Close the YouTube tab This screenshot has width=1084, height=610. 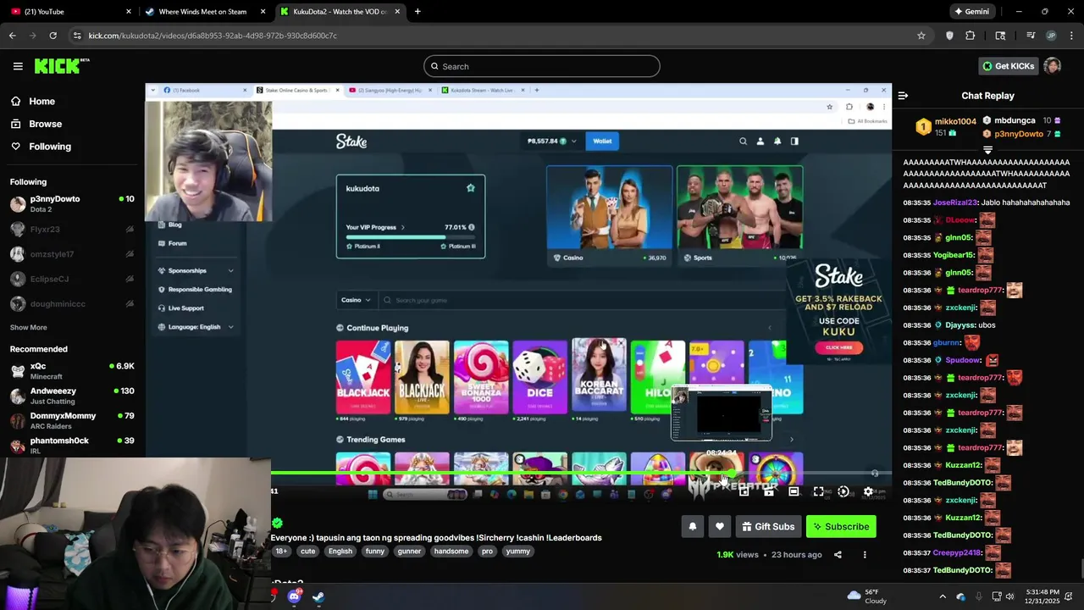click(129, 12)
